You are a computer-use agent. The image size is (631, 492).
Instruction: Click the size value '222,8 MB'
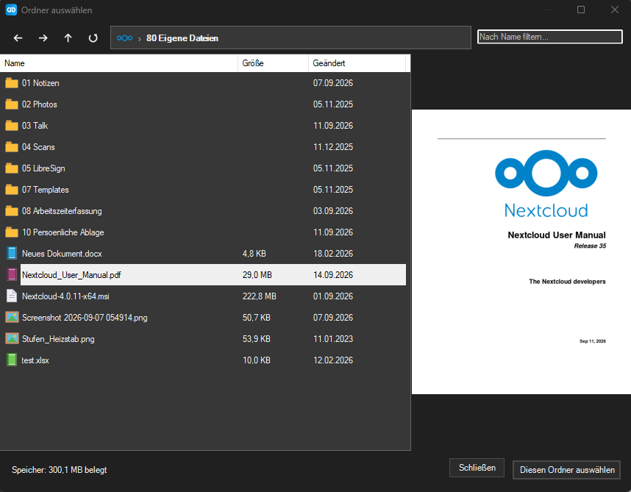[x=259, y=296]
